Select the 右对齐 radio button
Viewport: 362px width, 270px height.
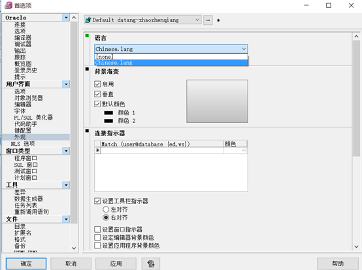coord(106,218)
